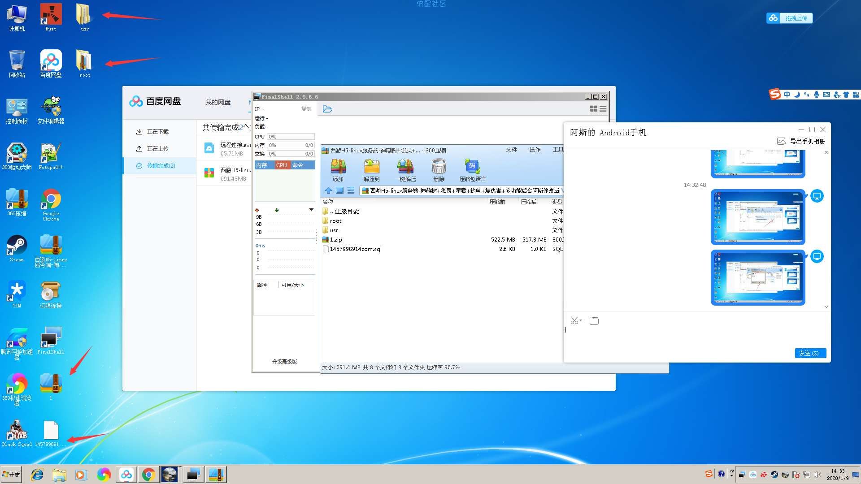Open the folder icon in FinalShell toolbar

327,109
